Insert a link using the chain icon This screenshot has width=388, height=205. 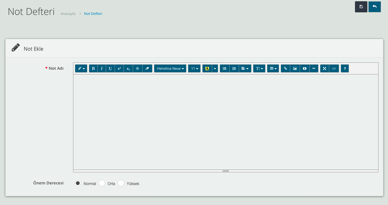click(x=285, y=68)
